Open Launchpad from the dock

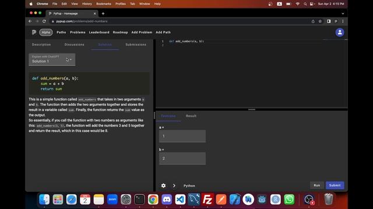(x=58, y=199)
